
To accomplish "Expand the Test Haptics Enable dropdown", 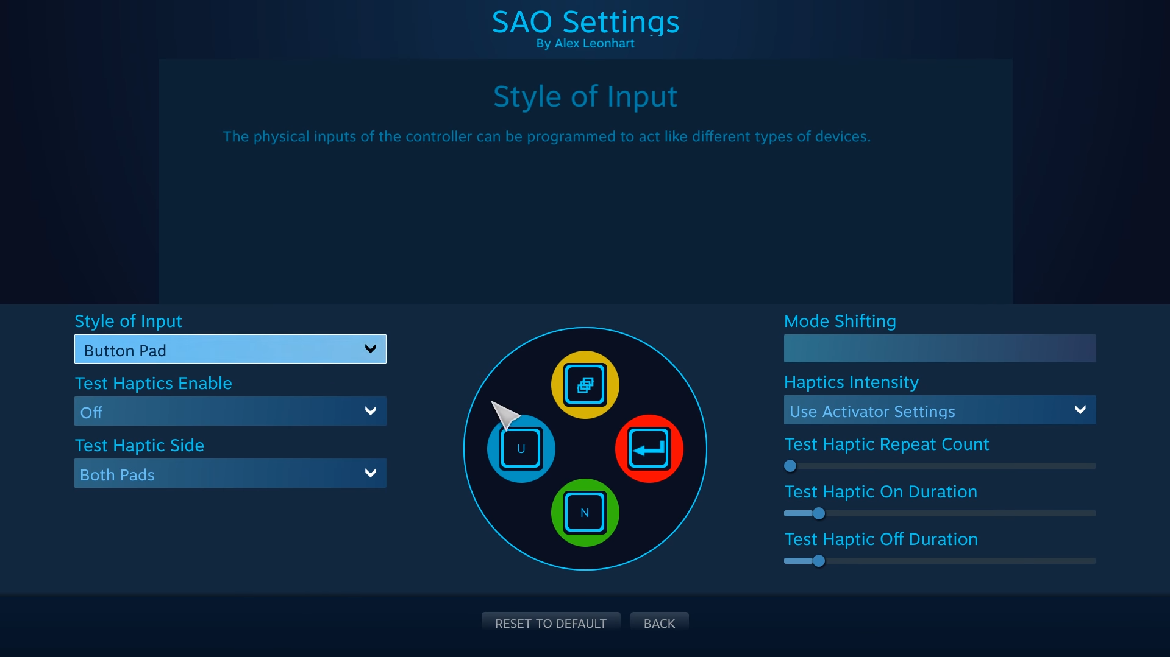I will tap(230, 412).
